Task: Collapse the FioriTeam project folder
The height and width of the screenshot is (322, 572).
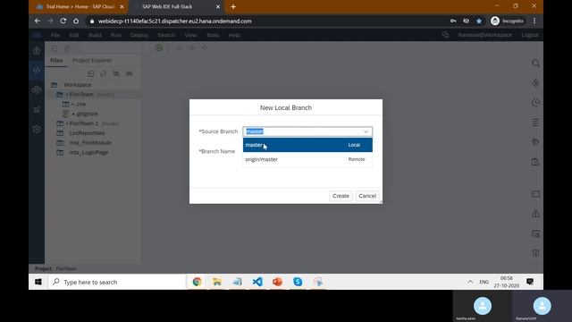Action: [x=60, y=94]
